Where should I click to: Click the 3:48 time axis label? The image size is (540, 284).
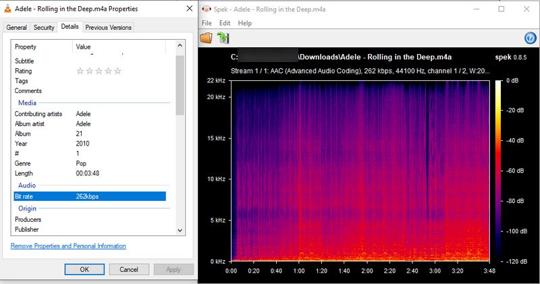click(489, 271)
